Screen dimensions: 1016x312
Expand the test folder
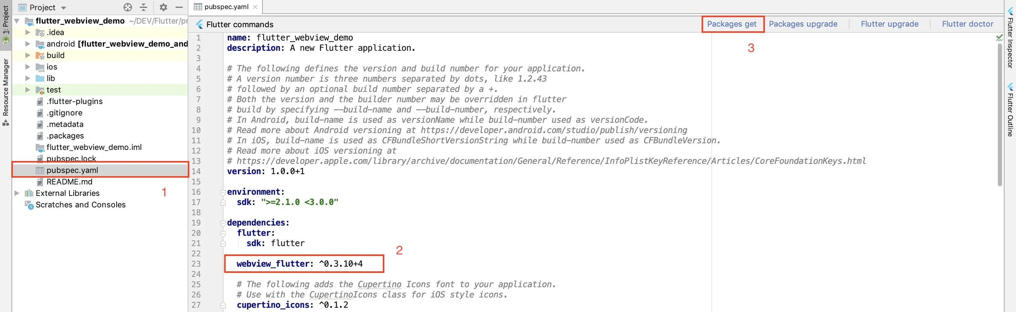28,90
